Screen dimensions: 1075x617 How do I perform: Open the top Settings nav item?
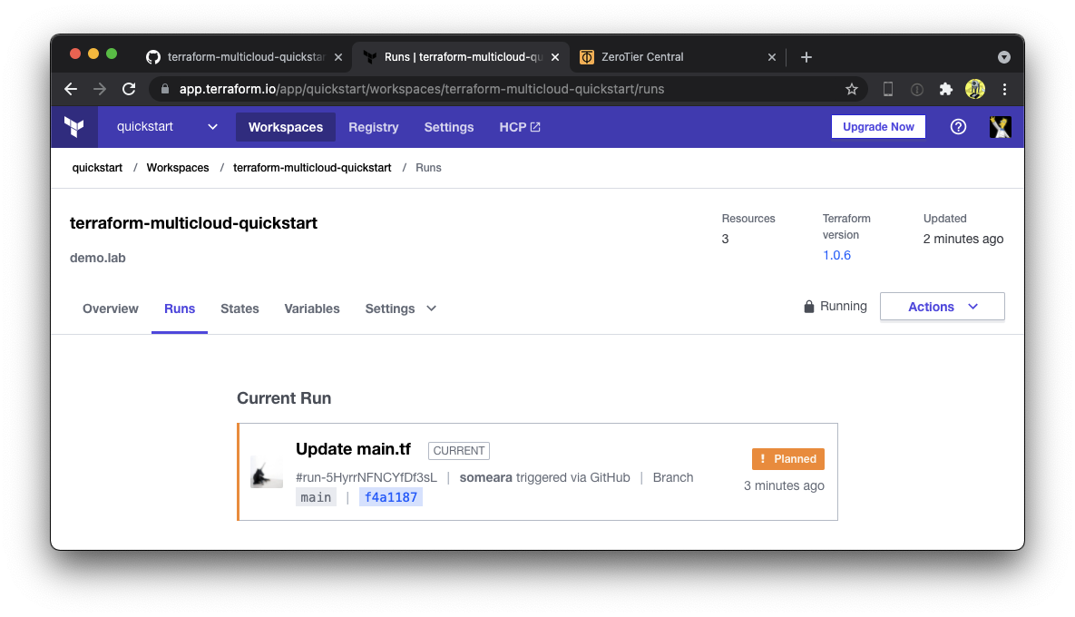[449, 127]
